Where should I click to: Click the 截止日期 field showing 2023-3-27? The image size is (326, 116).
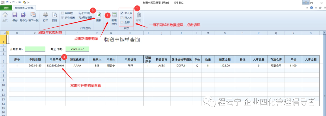coord(77,49)
